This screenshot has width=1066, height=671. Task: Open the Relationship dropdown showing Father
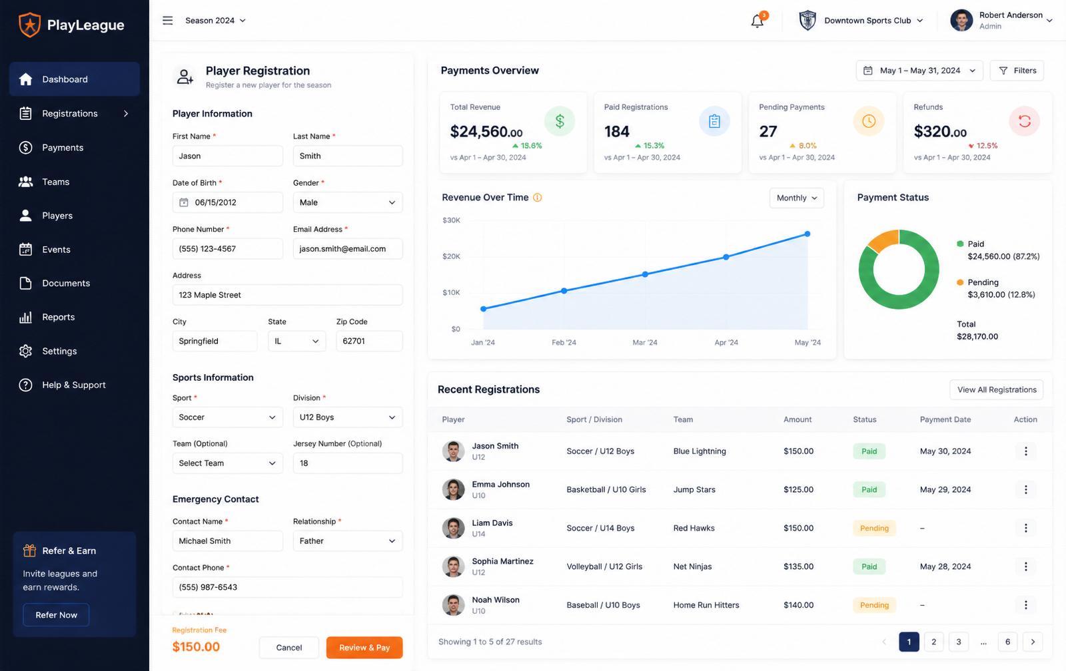pyautogui.click(x=348, y=541)
